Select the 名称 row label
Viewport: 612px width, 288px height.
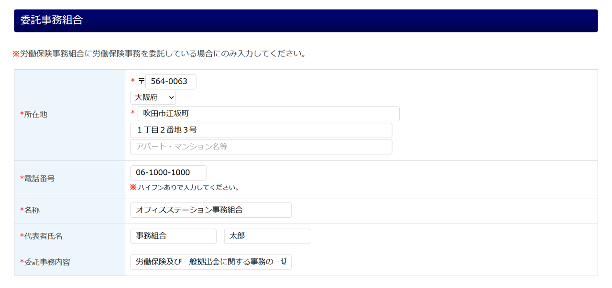point(32,210)
